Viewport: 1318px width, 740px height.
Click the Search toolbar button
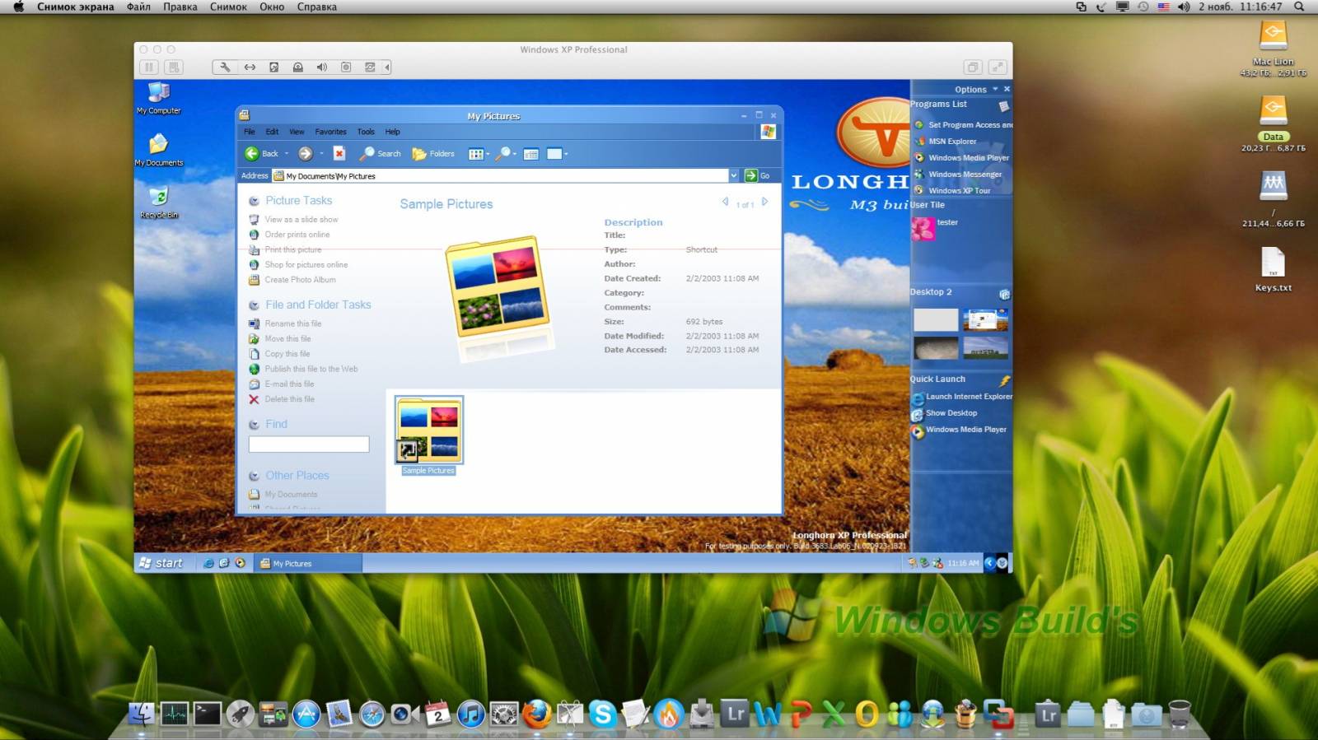click(x=381, y=154)
